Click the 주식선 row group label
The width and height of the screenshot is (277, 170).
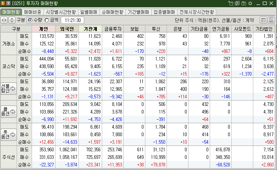[9, 157]
